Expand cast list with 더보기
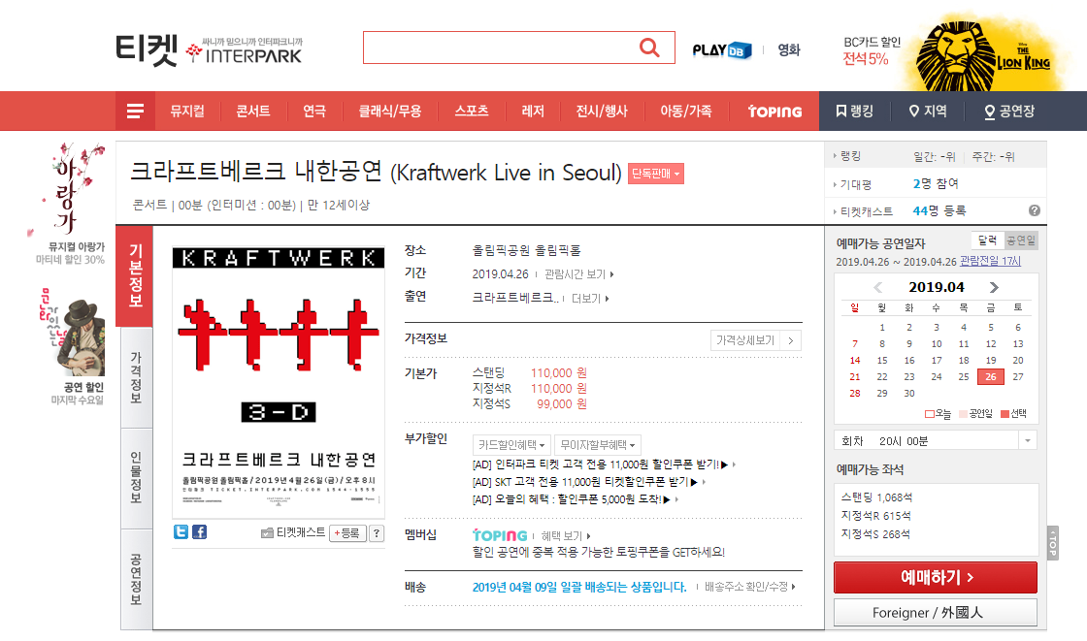 coord(590,298)
